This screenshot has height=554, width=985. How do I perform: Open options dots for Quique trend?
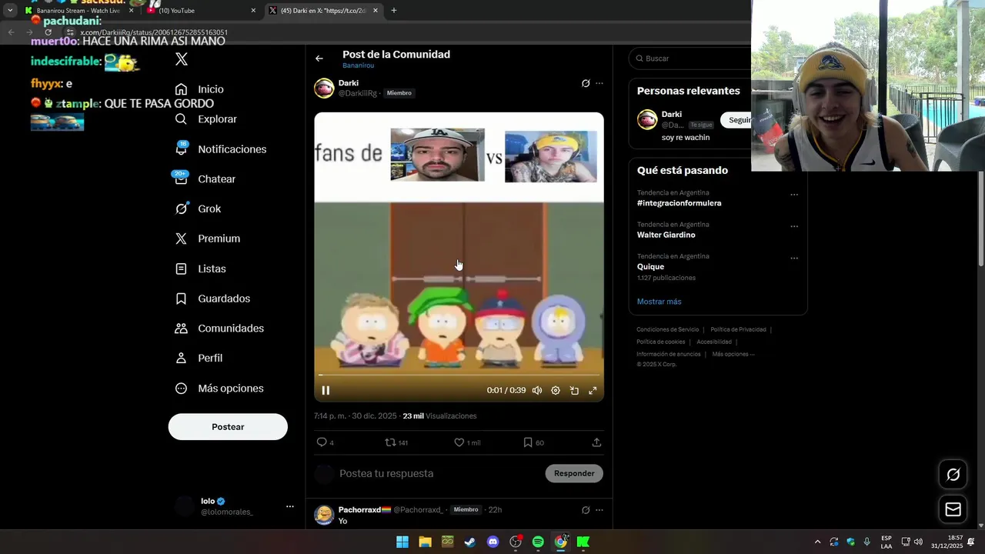click(x=794, y=258)
